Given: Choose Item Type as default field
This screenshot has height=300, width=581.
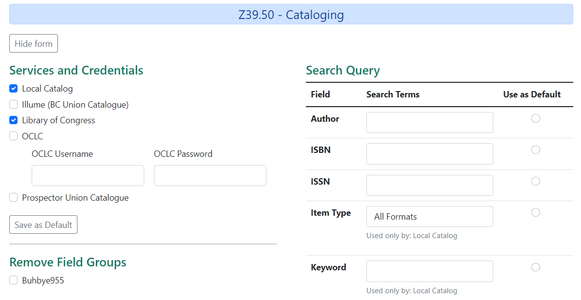Looking at the screenshot, I should point(536,212).
